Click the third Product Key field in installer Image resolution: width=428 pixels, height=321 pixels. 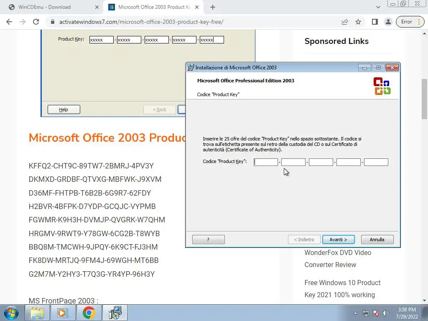pos(321,162)
